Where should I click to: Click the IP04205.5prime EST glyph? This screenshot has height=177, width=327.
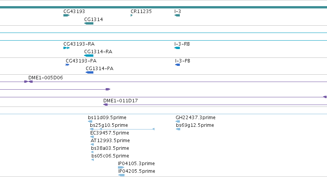point(121,175)
